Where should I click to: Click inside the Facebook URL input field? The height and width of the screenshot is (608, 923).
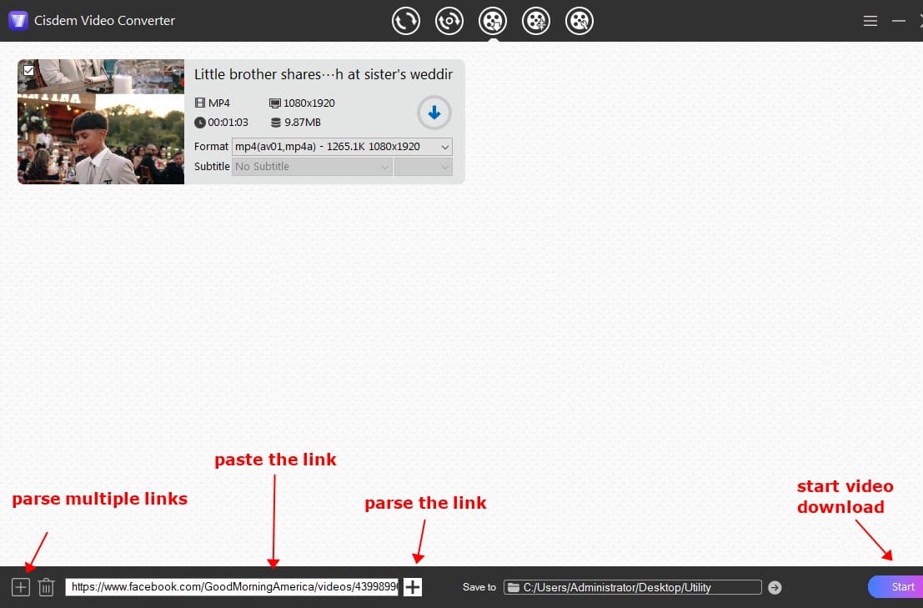(233, 586)
